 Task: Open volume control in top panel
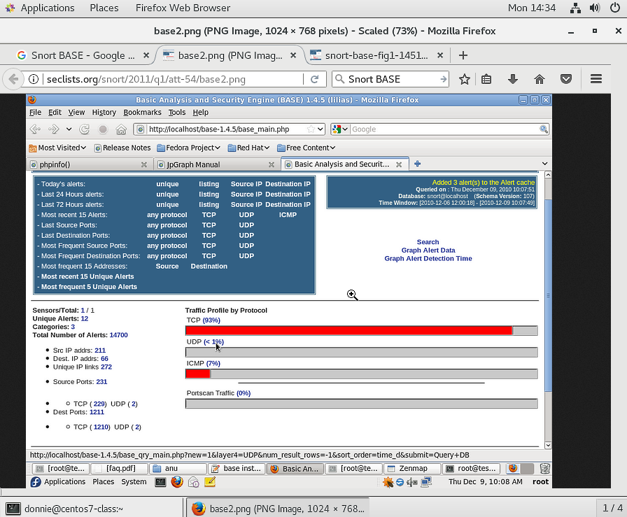595,8
